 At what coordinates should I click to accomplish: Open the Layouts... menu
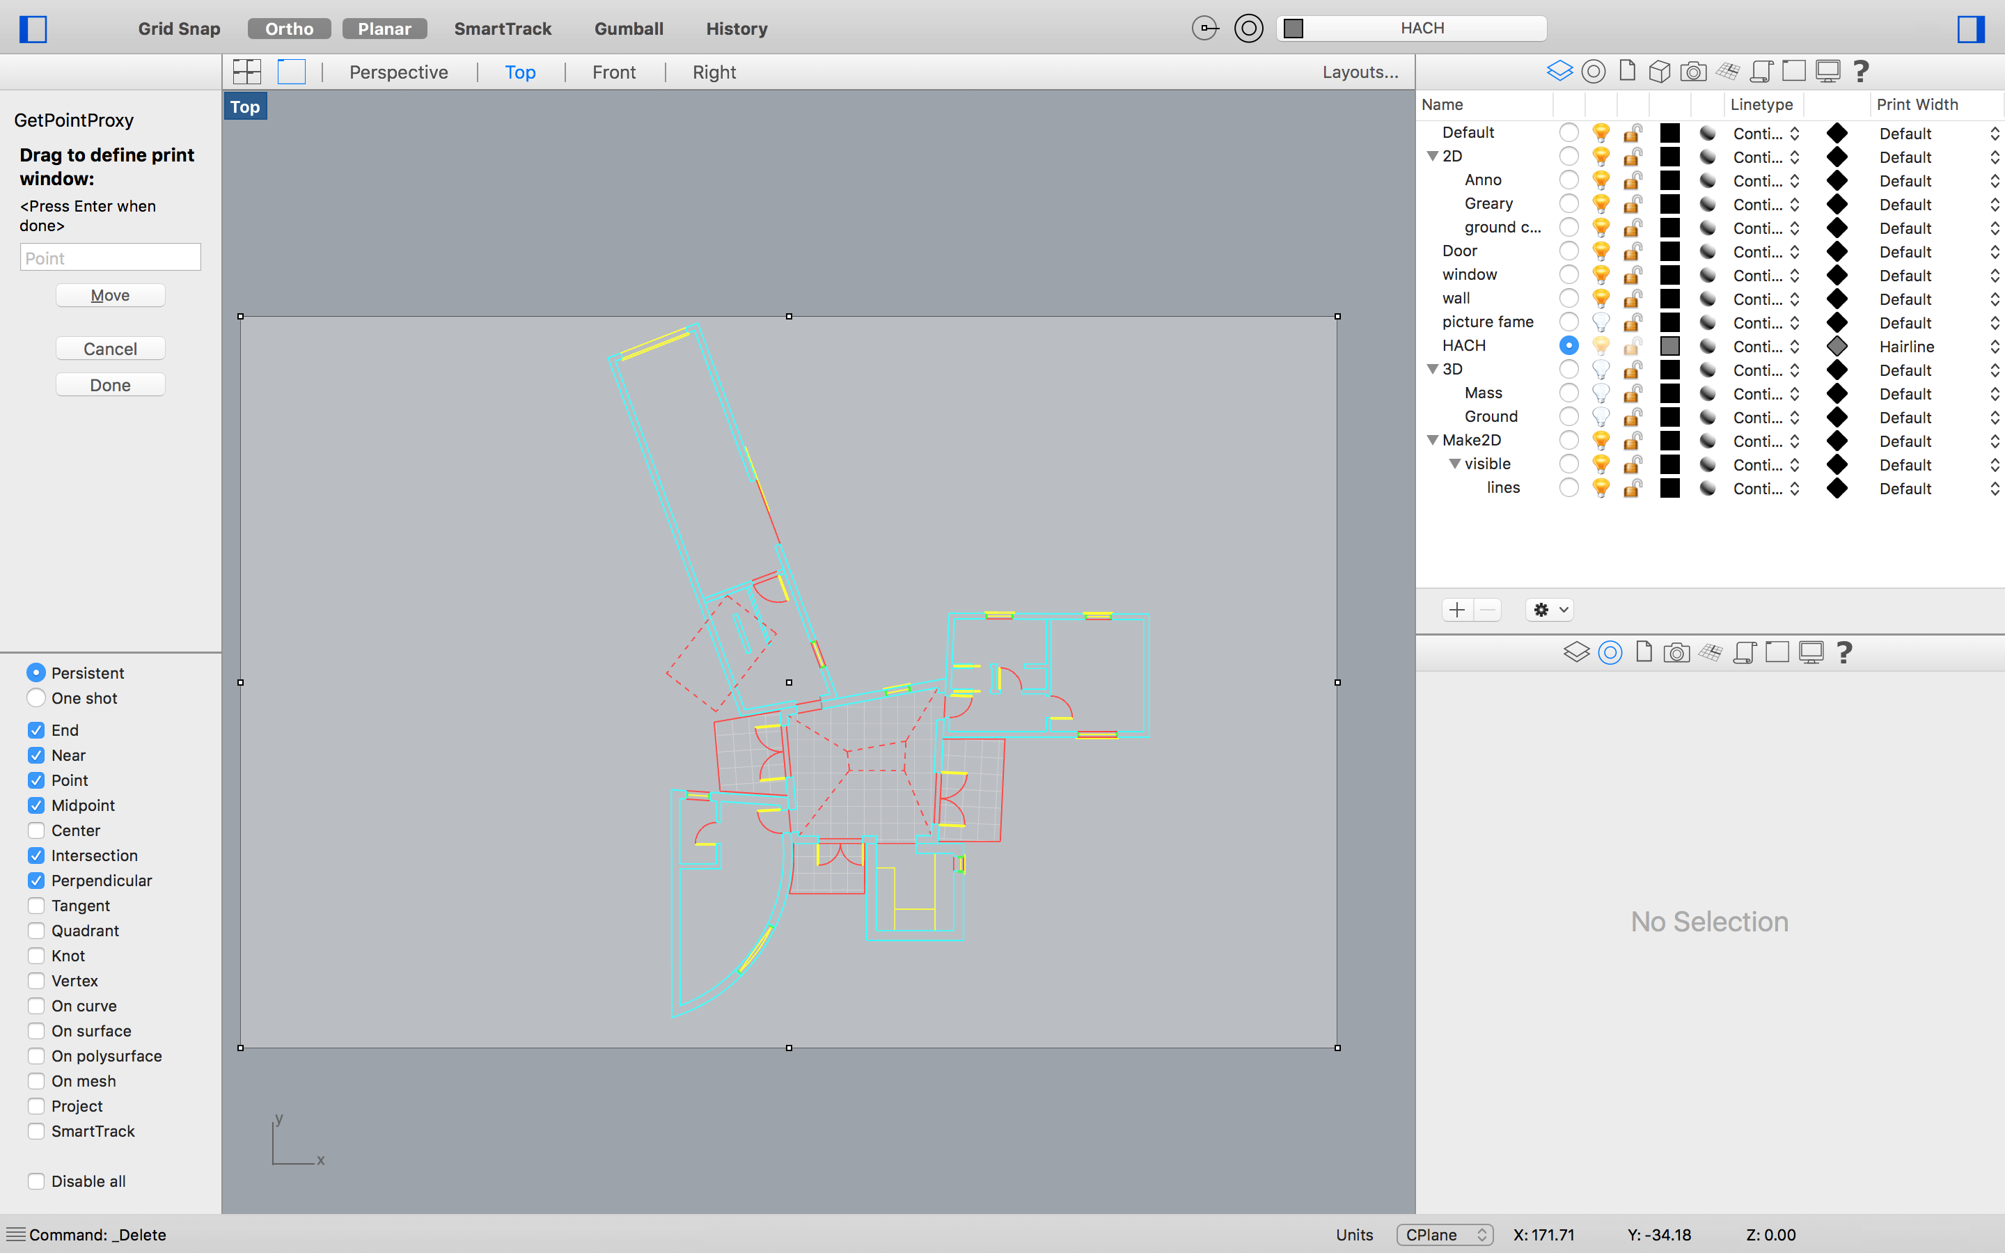pyautogui.click(x=1360, y=72)
